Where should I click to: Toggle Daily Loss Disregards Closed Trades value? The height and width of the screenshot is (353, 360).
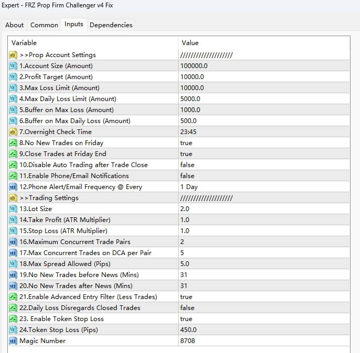pos(187,308)
